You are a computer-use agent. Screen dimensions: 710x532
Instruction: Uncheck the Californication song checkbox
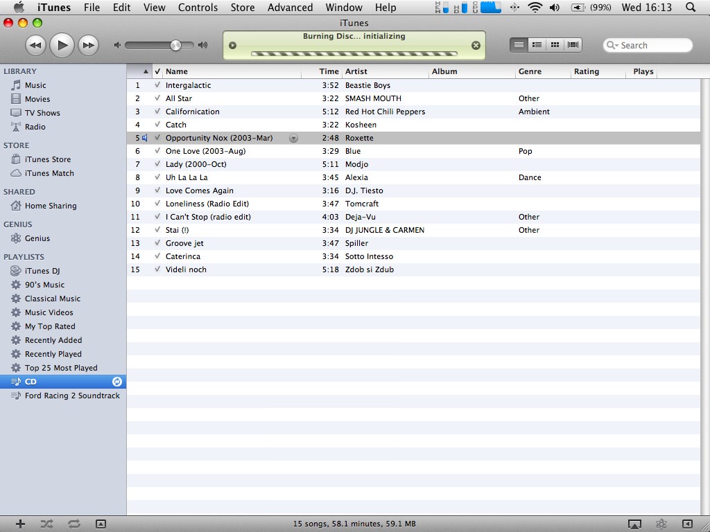(x=157, y=112)
